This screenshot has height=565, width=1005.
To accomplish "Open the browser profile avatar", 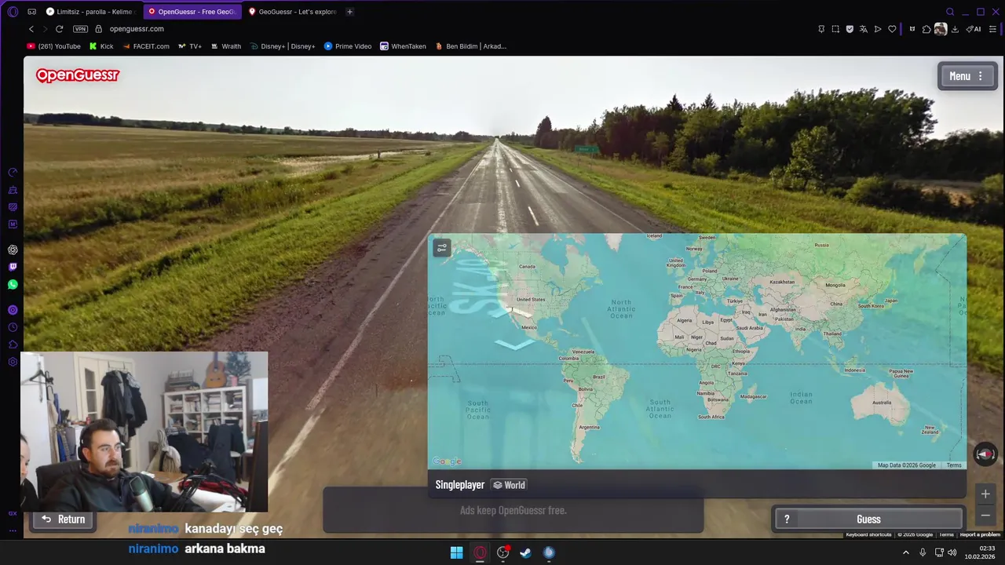I will click(x=941, y=29).
